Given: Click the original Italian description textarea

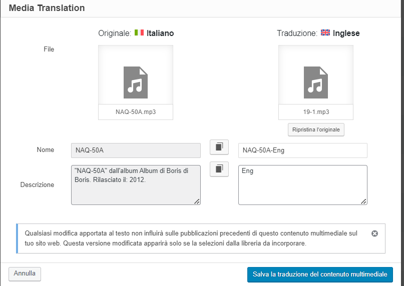Looking at the screenshot, I should [136, 185].
